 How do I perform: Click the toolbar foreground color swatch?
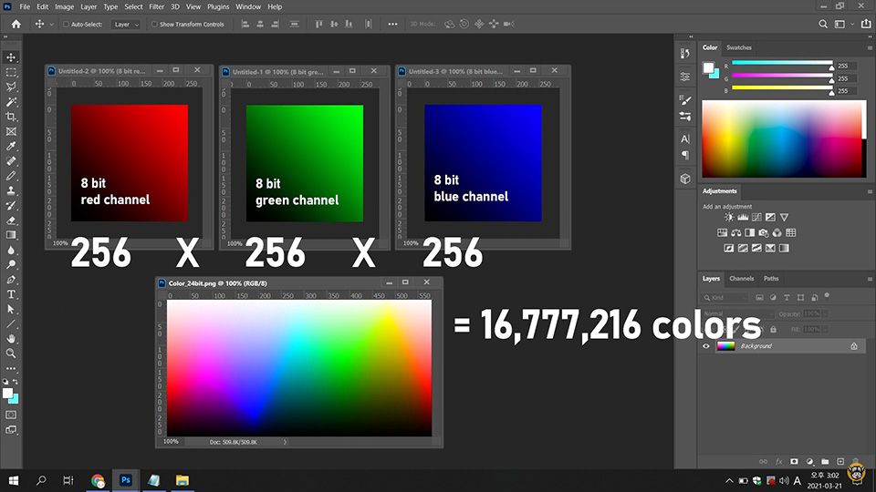[x=8, y=393]
